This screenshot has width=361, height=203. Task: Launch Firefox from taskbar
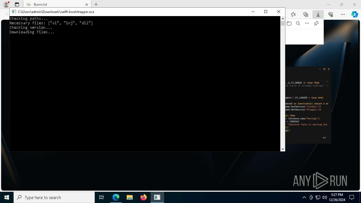[x=144, y=197]
